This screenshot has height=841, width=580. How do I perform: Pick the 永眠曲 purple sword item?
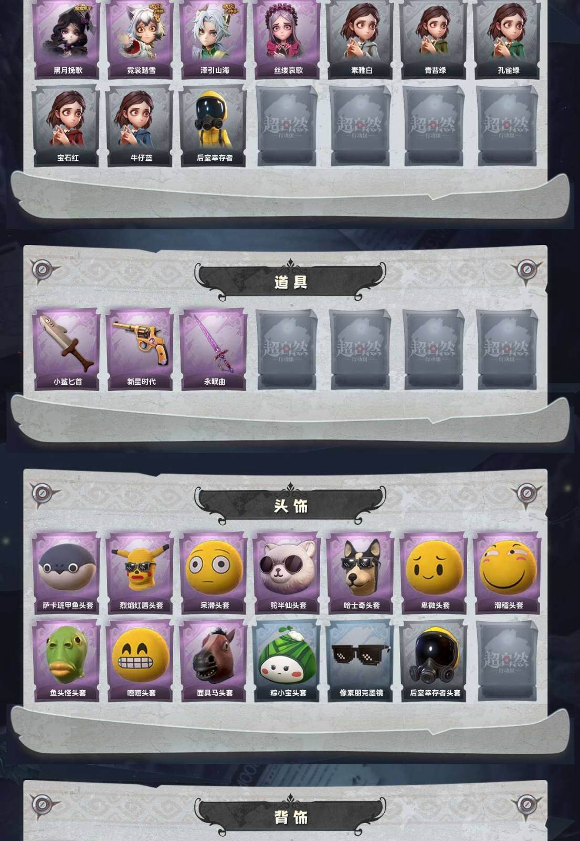coord(214,350)
